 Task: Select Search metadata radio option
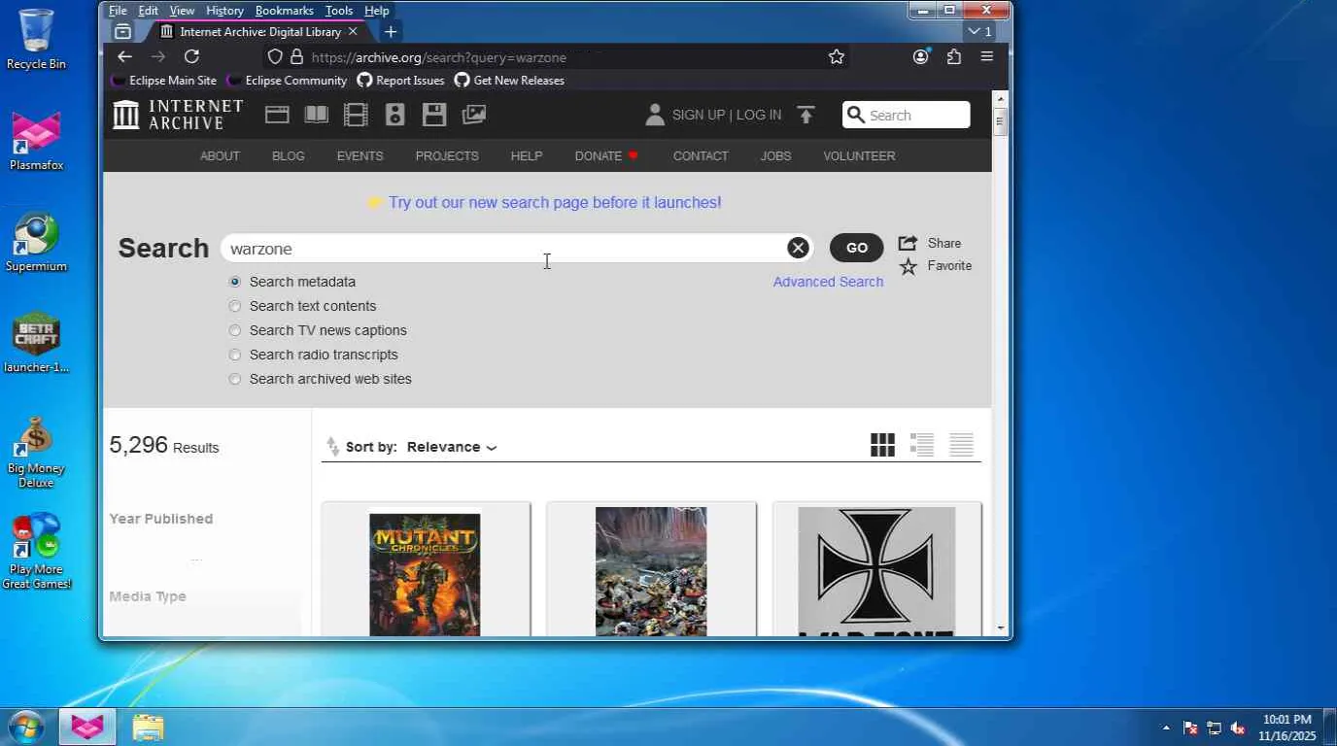coord(234,282)
